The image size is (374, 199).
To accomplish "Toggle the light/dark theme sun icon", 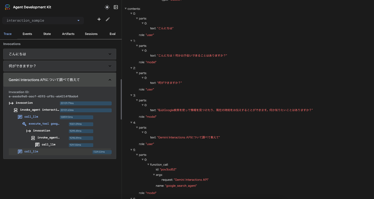I will (107, 7).
